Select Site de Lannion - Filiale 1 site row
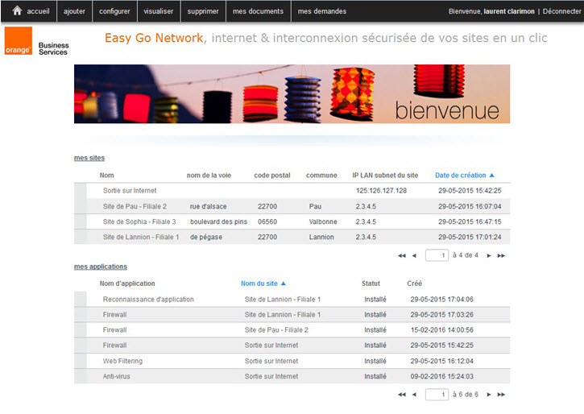Image resolution: width=584 pixels, height=414 pixels. [x=292, y=237]
